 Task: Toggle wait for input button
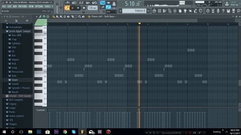[74, 3]
